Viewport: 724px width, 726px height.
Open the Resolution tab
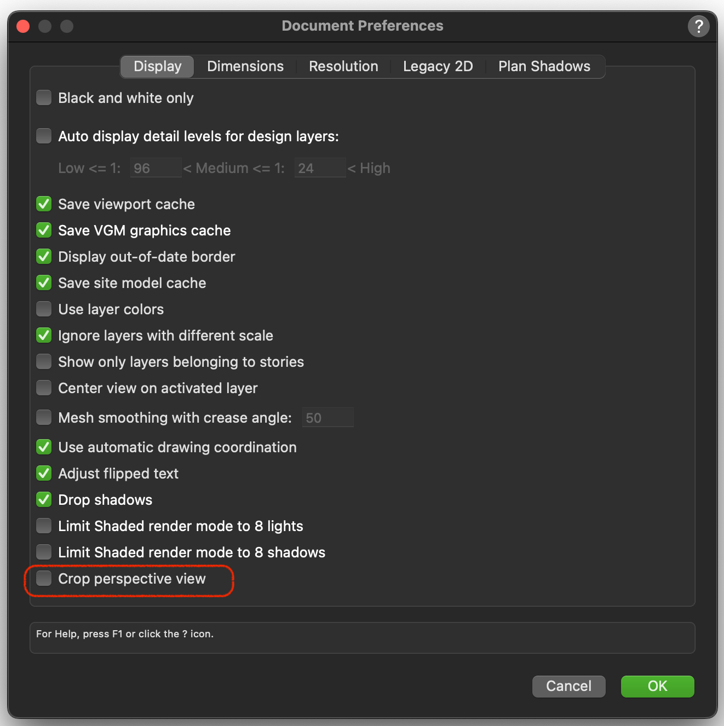click(x=343, y=66)
